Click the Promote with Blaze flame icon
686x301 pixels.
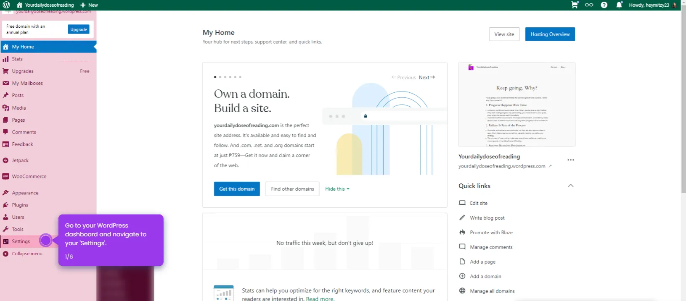(x=462, y=232)
